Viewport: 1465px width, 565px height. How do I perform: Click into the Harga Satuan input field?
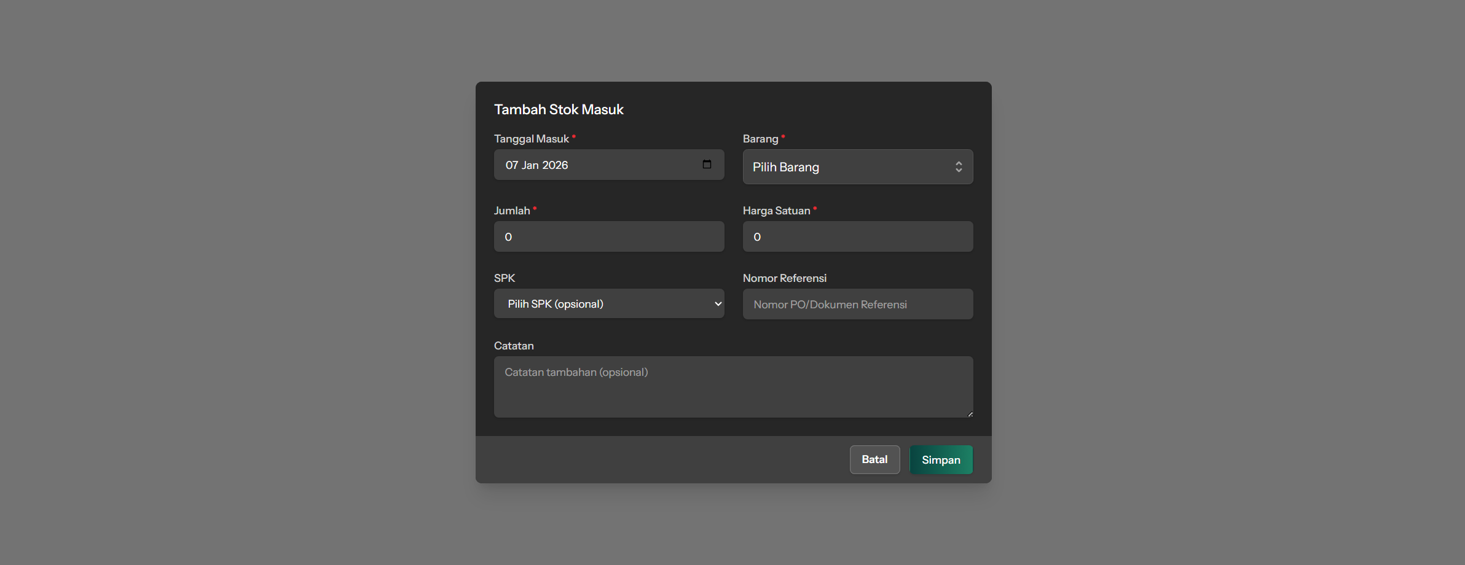857,237
